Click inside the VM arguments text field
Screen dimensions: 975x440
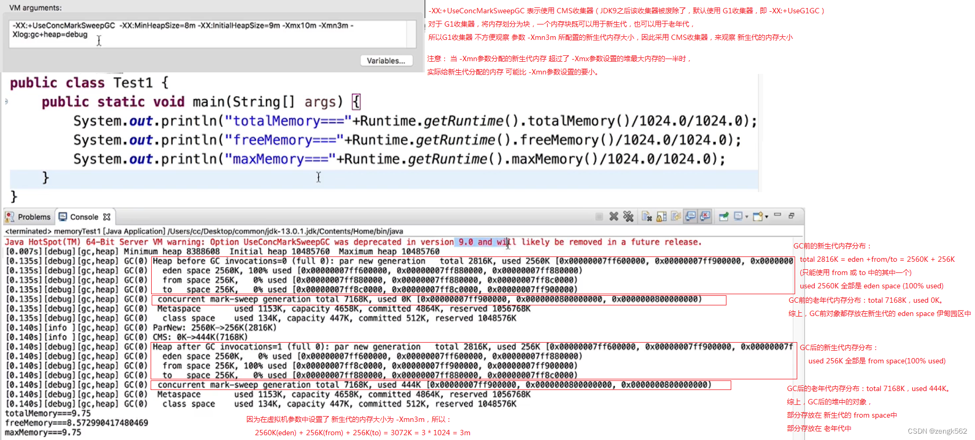[x=208, y=34]
